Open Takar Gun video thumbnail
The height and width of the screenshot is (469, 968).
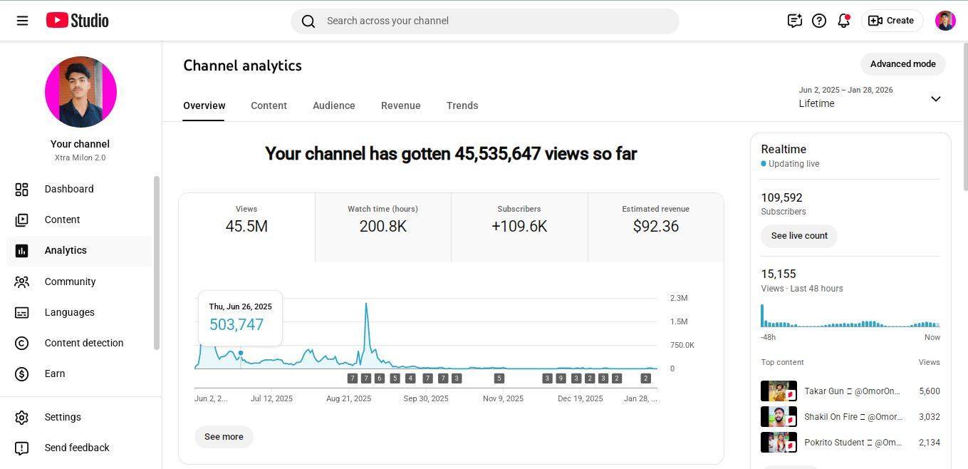[779, 391]
